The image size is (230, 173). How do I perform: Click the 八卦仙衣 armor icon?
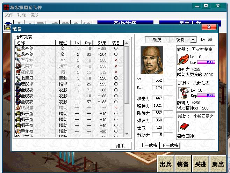coord(184,93)
